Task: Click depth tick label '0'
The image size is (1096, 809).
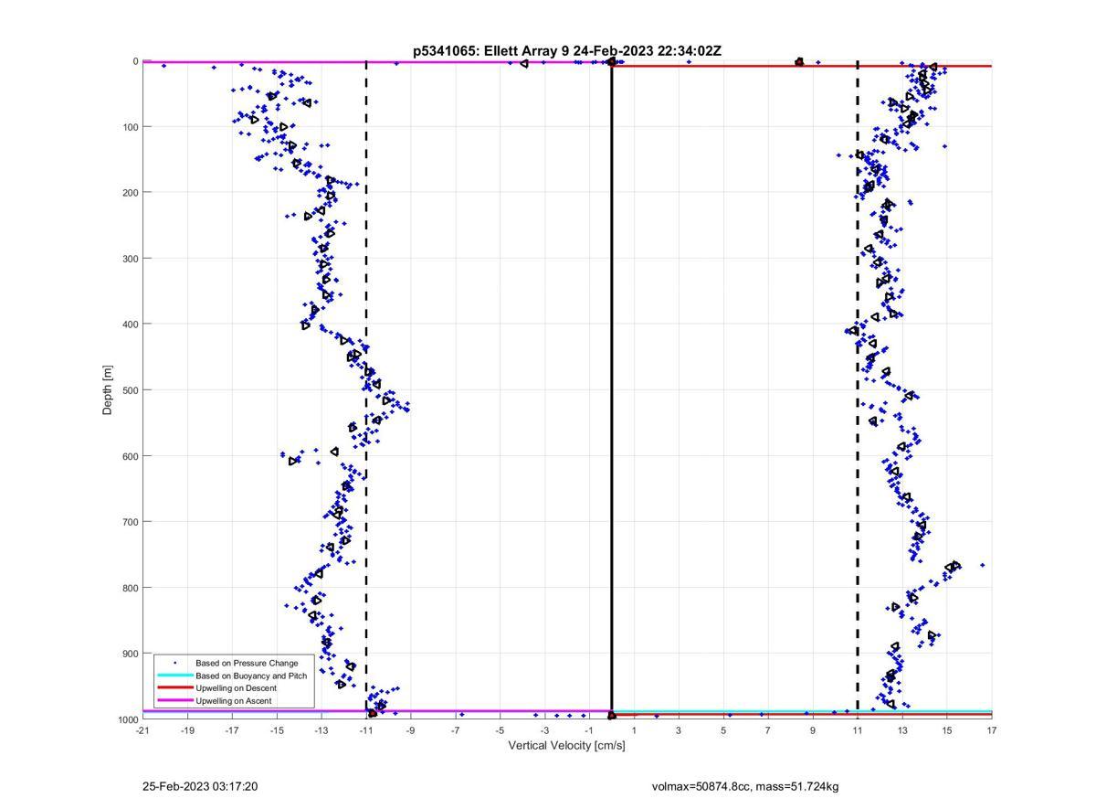Action: 136,61
